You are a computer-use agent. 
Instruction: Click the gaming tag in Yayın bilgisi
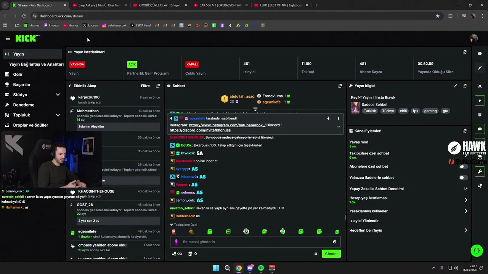[430, 111]
